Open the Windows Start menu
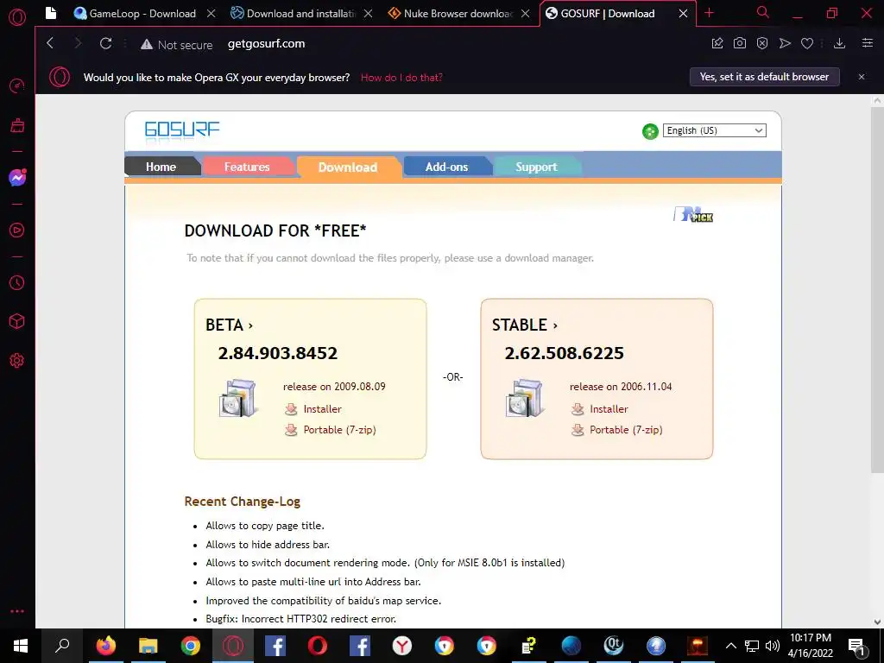 21,646
